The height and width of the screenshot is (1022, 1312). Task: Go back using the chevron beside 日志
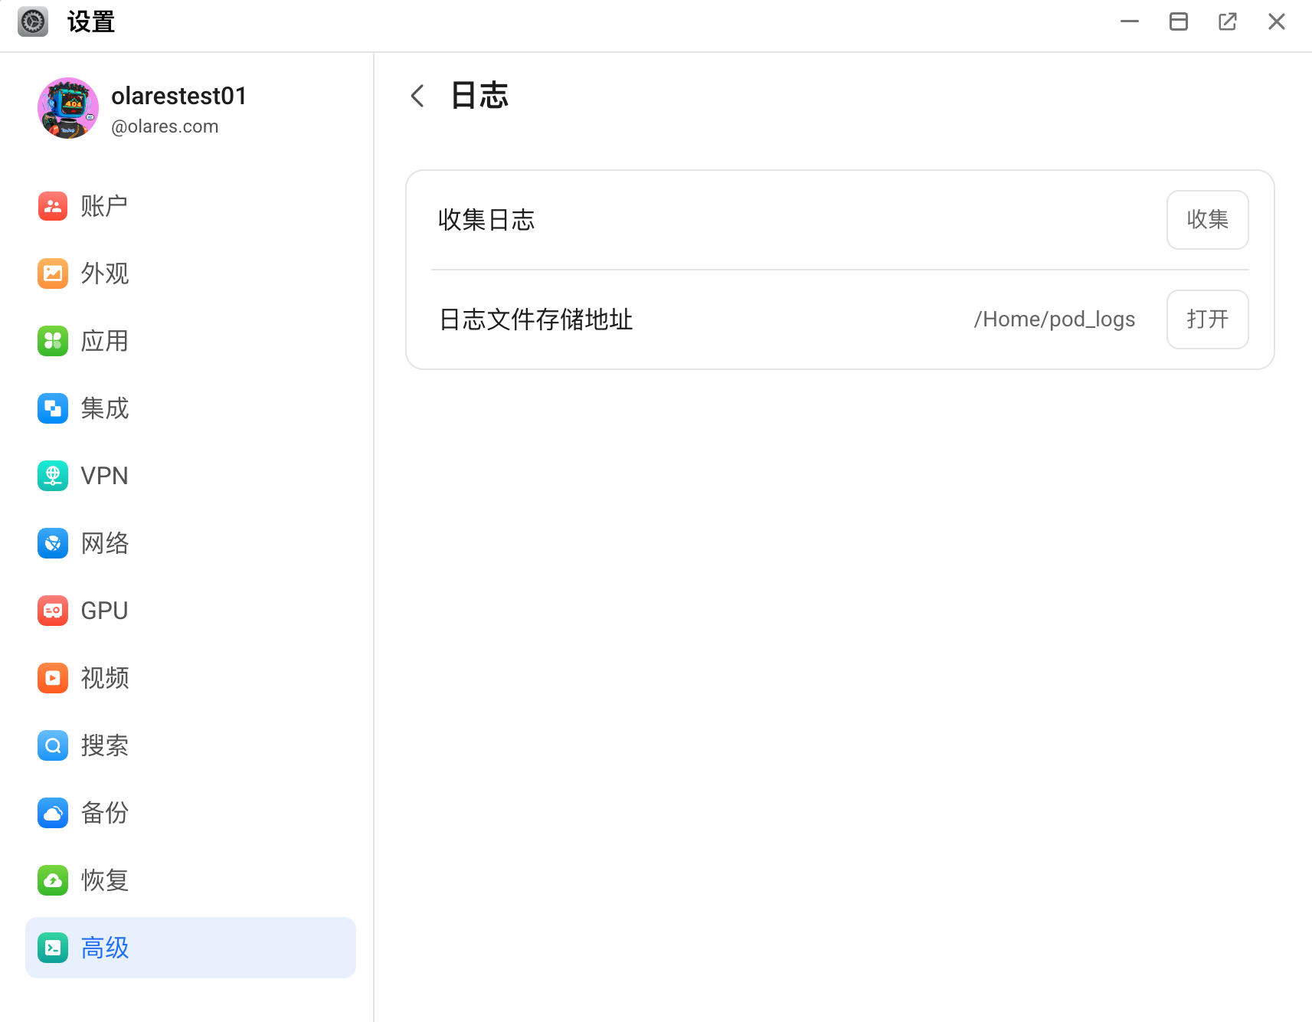coord(417,95)
